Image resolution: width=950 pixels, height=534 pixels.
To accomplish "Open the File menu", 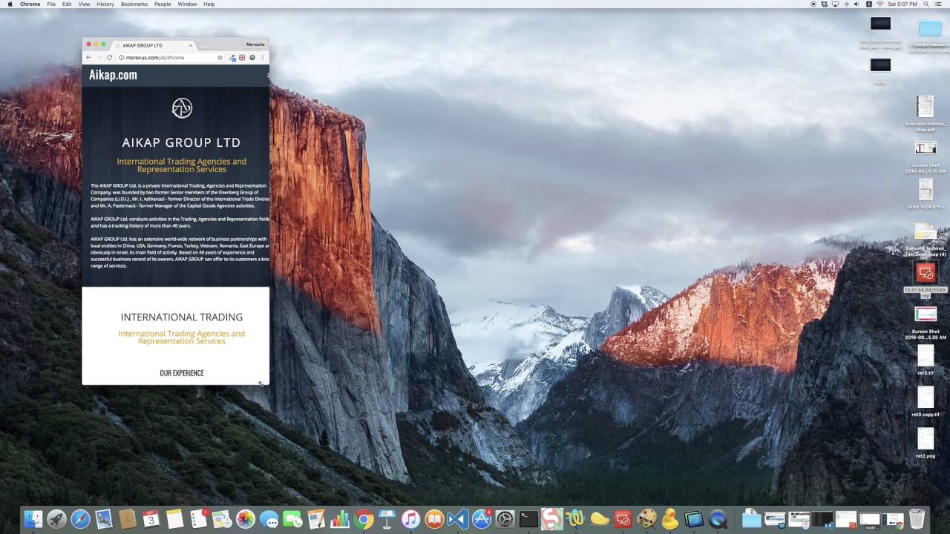I will click(51, 4).
